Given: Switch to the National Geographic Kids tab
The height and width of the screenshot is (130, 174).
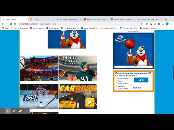Looking at the screenshot, I should [x=95, y=19].
